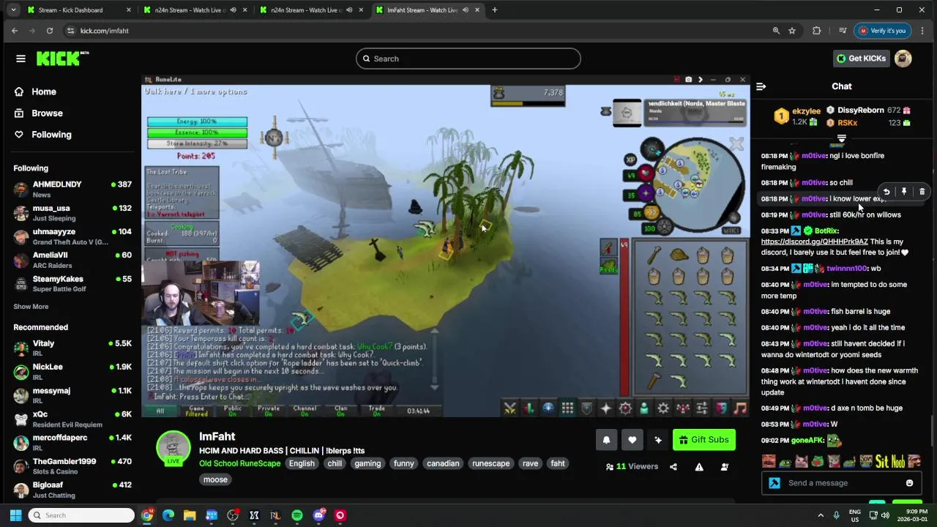This screenshot has height=527, width=937.
Task: Click ImFaht's LIVE channel avatar
Action: (x=173, y=448)
